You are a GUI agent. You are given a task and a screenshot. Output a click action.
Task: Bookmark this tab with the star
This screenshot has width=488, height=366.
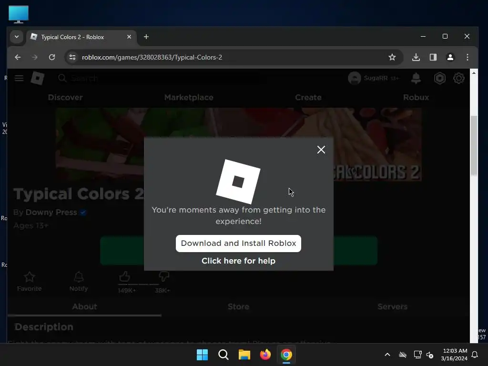coord(392,57)
